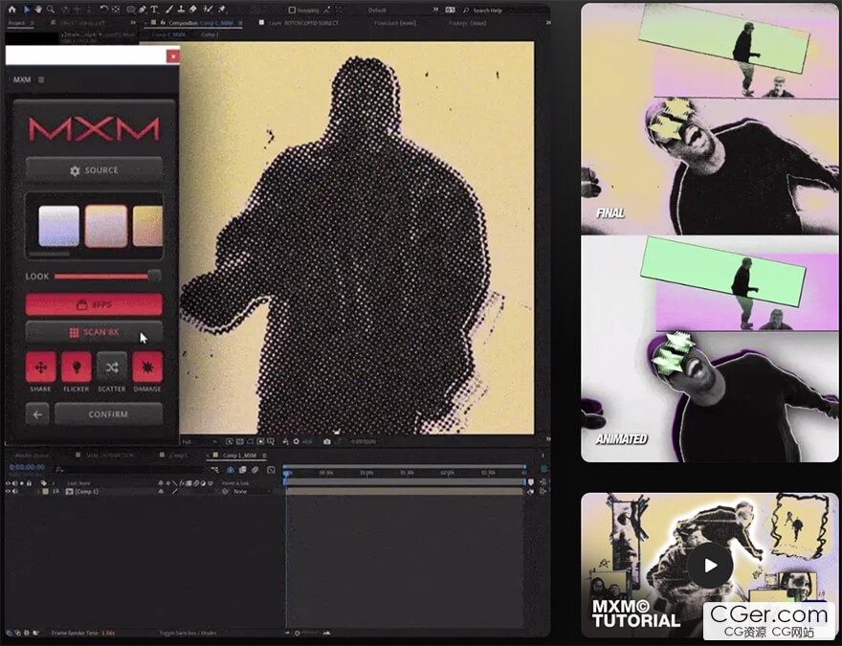The image size is (842, 646).
Task: Click the back arrow button in MXM
Action: click(37, 414)
